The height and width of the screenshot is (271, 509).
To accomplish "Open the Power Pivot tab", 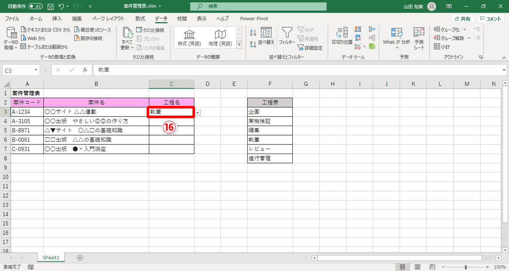I will pyautogui.click(x=254, y=19).
